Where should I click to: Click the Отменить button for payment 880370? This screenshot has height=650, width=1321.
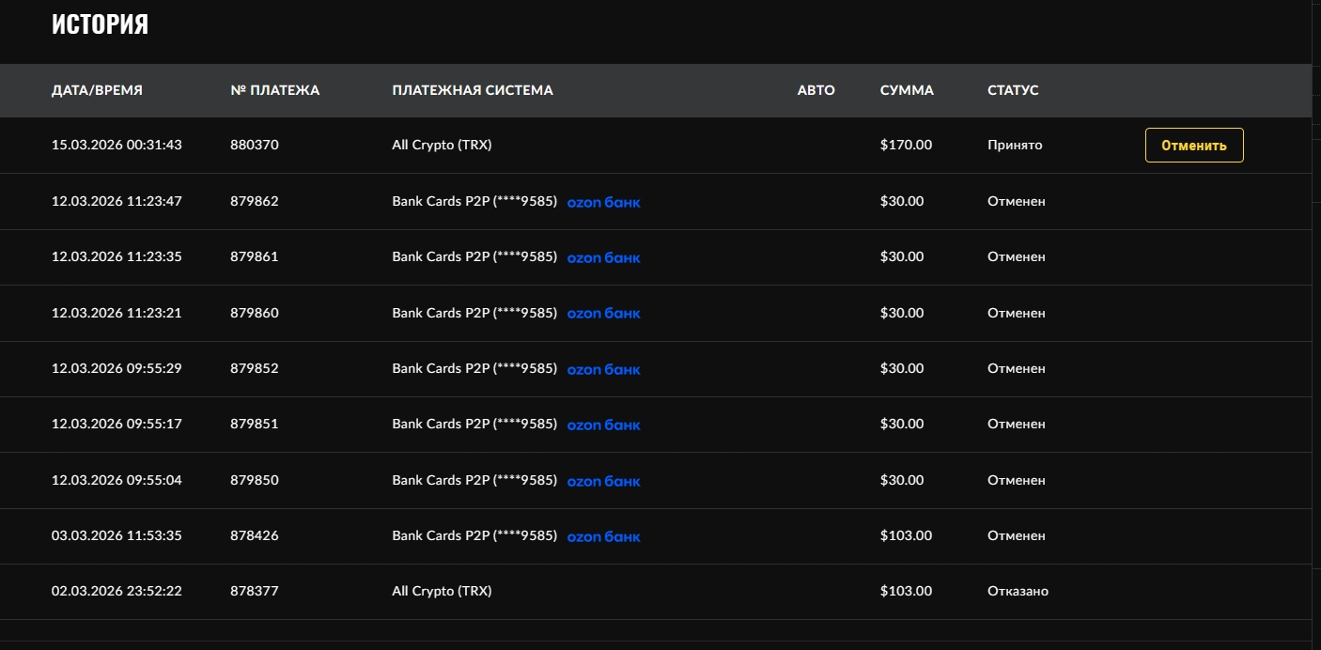1193,146
